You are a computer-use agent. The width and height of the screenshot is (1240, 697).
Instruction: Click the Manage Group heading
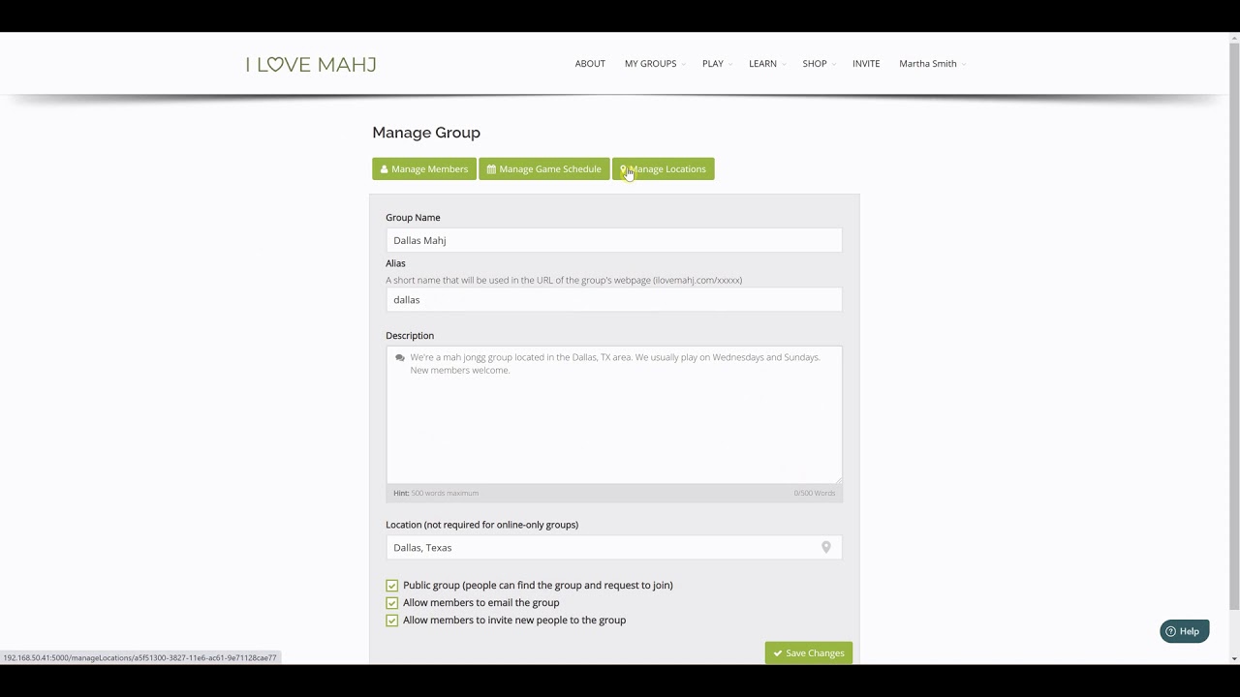[426, 133]
